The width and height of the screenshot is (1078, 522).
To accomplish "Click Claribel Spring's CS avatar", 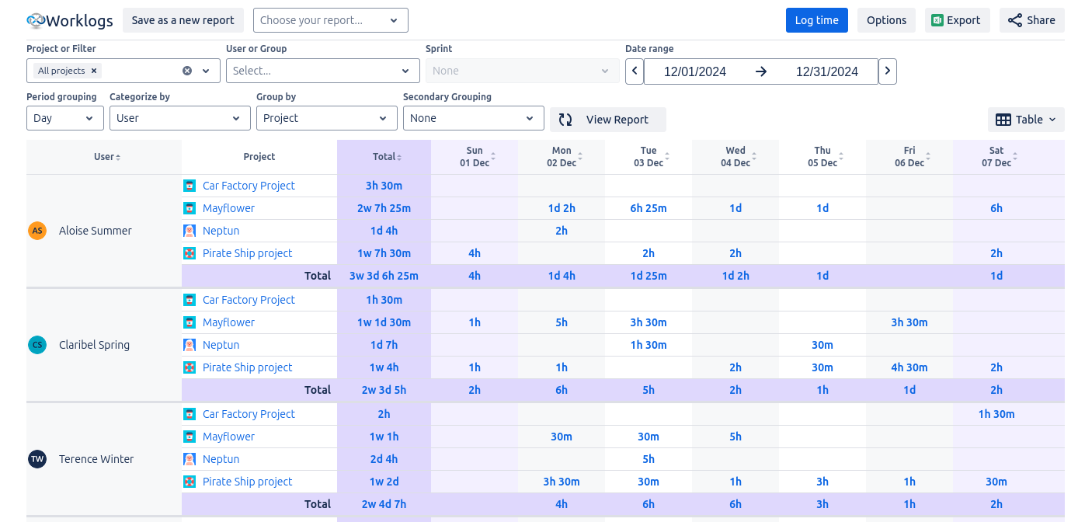I will click(x=37, y=345).
